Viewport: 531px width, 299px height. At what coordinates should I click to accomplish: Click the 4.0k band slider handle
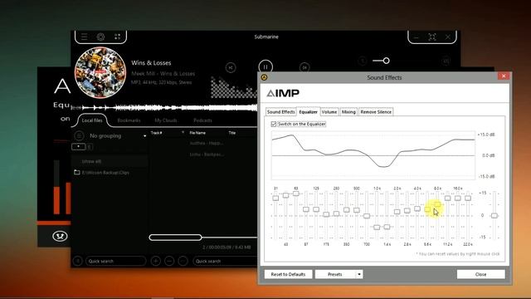tap(417, 208)
